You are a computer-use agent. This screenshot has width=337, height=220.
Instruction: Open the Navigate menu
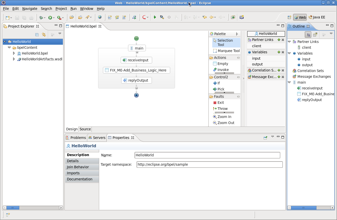click(30, 8)
